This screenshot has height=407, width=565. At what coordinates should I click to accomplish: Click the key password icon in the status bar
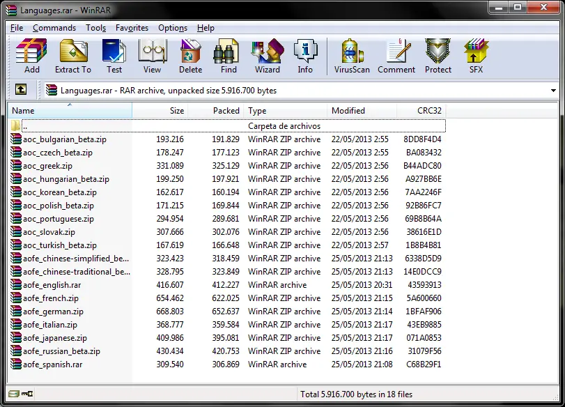coord(27,394)
